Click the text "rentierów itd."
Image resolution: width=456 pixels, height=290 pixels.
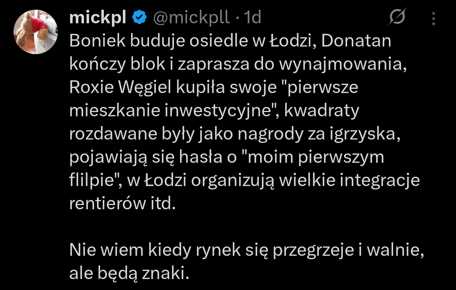[122, 204]
